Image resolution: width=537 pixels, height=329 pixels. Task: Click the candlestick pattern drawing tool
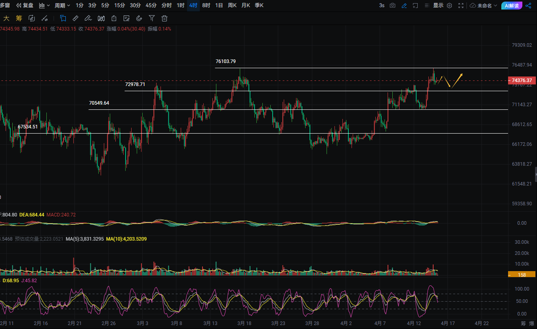point(101,18)
